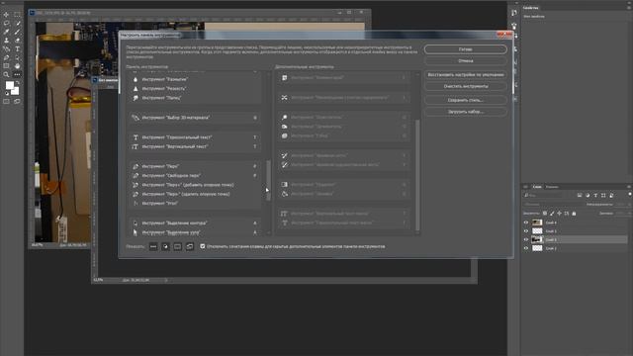This screenshot has width=633, height=356.
Task: Click Очистить инструменты button
Action: click(x=466, y=86)
